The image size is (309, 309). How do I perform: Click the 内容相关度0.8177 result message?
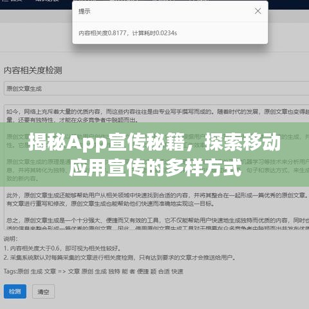[127, 33]
